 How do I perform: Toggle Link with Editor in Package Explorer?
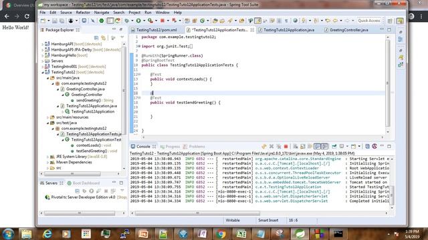point(103,38)
